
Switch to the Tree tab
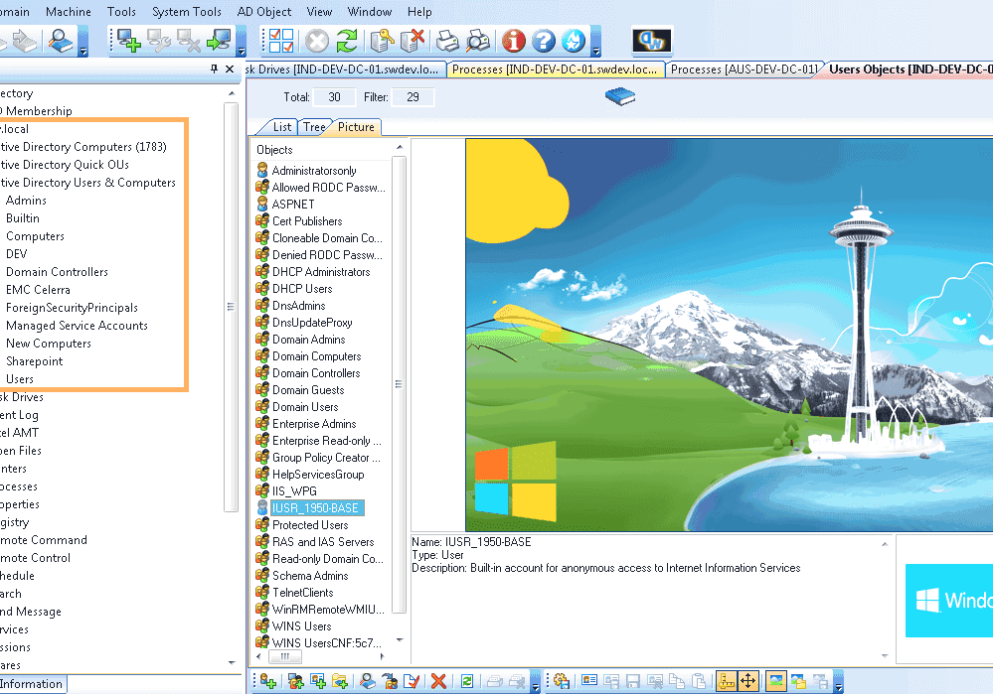[313, 126]
